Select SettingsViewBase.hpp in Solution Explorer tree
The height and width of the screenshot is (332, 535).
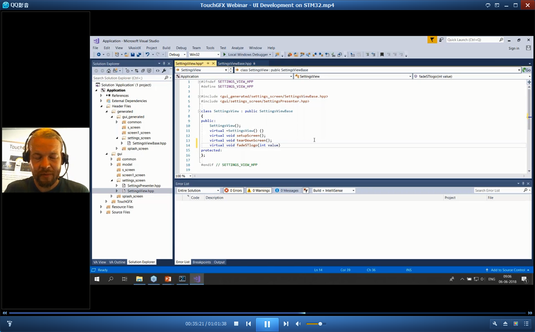pos(149,143)
